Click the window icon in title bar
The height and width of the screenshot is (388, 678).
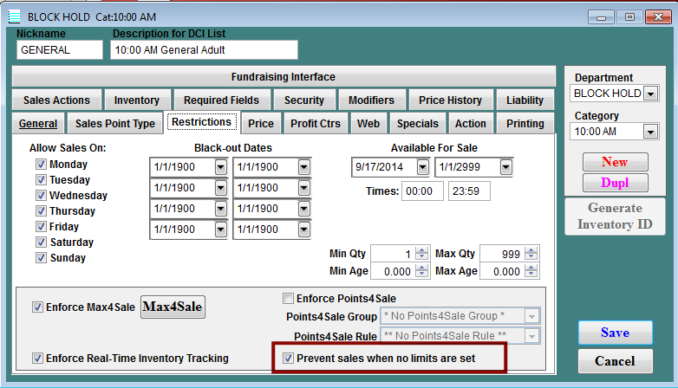tap(14, 16)
